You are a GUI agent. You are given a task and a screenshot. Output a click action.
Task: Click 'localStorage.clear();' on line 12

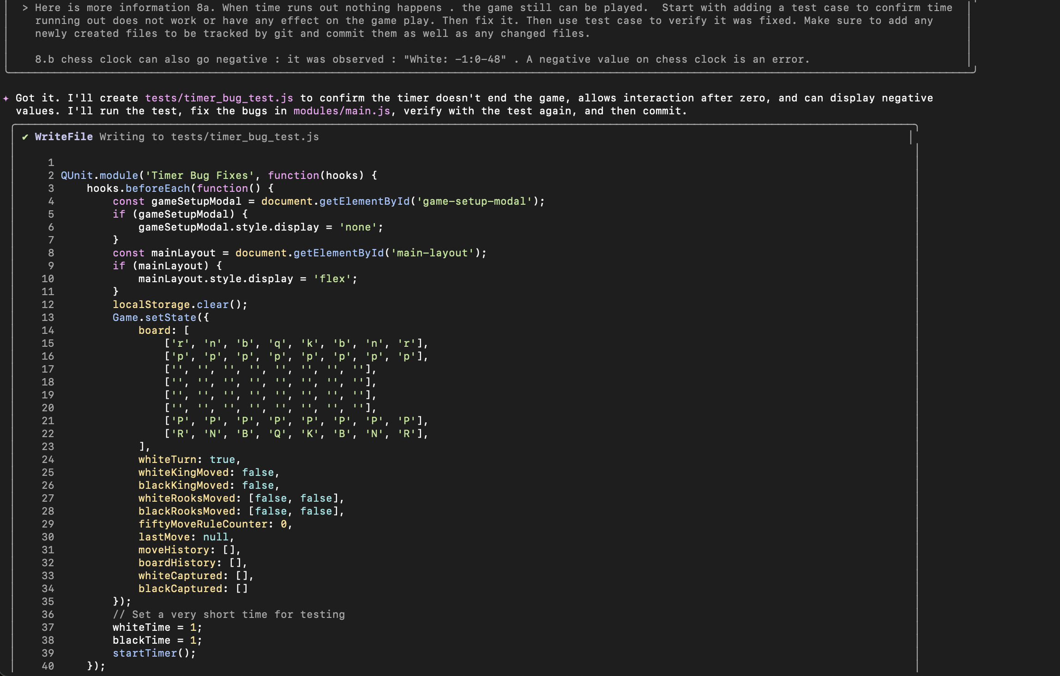[180, 305]
